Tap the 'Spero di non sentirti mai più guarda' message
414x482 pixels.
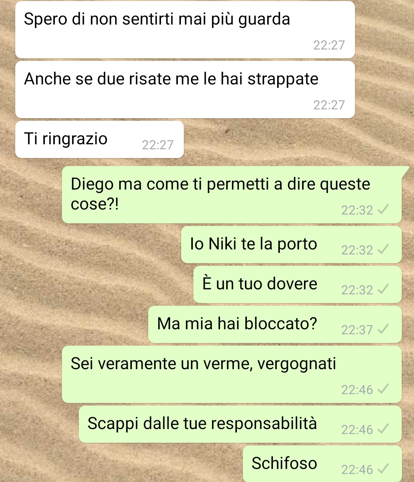(x=185, y=30)
